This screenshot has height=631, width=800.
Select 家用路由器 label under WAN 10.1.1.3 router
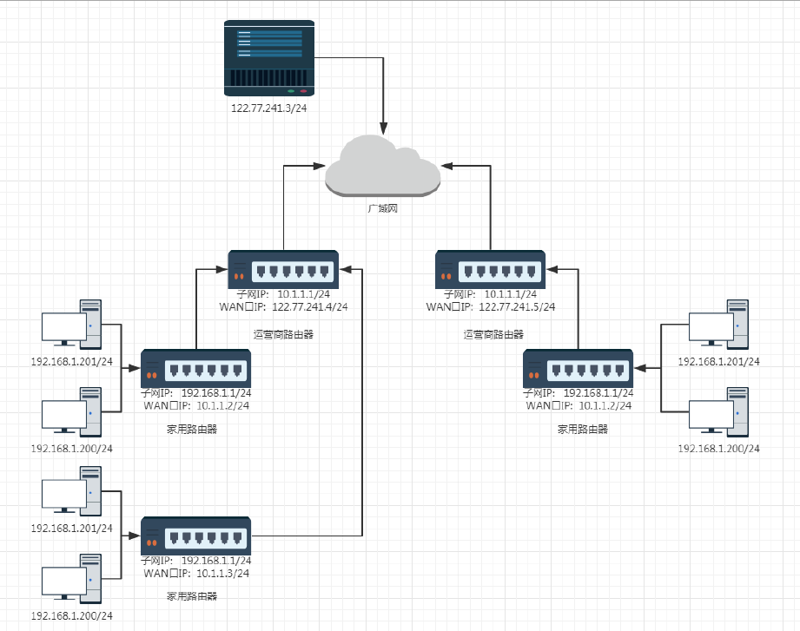coord(192,596)
